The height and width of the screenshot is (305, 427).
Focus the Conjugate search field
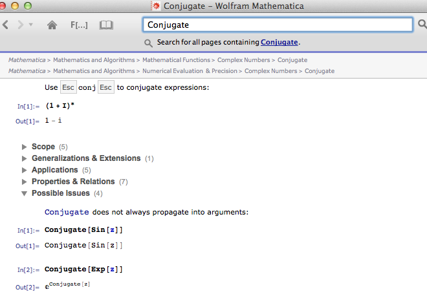pos(278,25)
